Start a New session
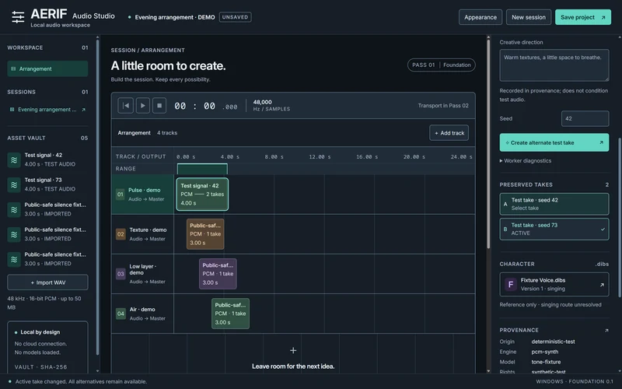The height and width of the screenshot is (389, 622). [x=529, y=17]
